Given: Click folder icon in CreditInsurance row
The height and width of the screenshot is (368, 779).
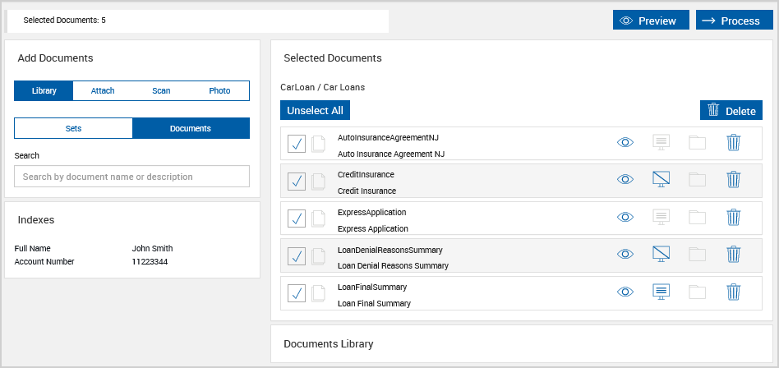Looking at the screenshot, I should pyautogui.click(x=698, y=179).
